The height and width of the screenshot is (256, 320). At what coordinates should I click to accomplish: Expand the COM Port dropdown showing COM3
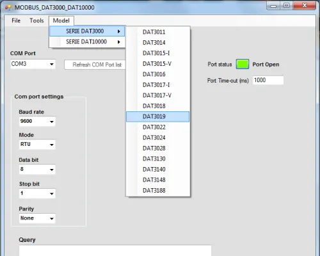tap(33, 64)
